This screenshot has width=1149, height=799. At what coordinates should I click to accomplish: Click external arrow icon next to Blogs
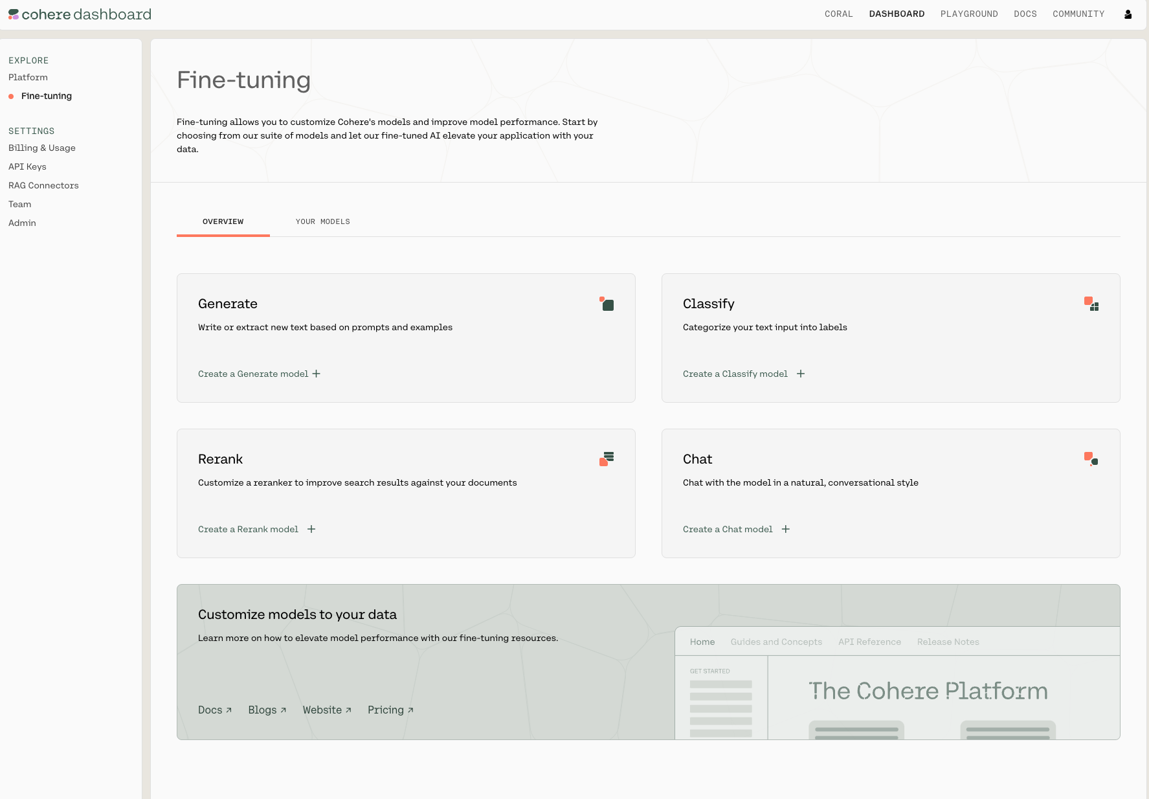(283, 710)
